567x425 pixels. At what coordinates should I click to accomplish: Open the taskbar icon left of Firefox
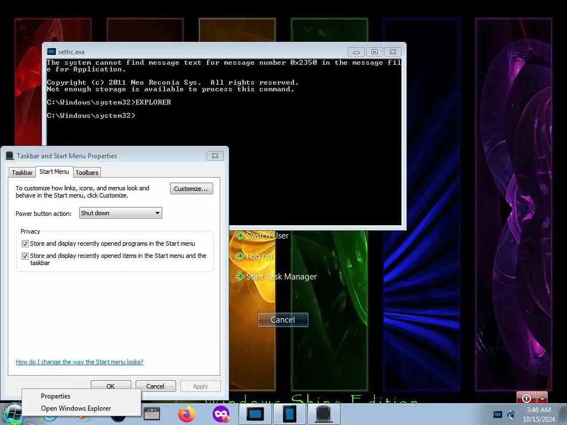152,414
